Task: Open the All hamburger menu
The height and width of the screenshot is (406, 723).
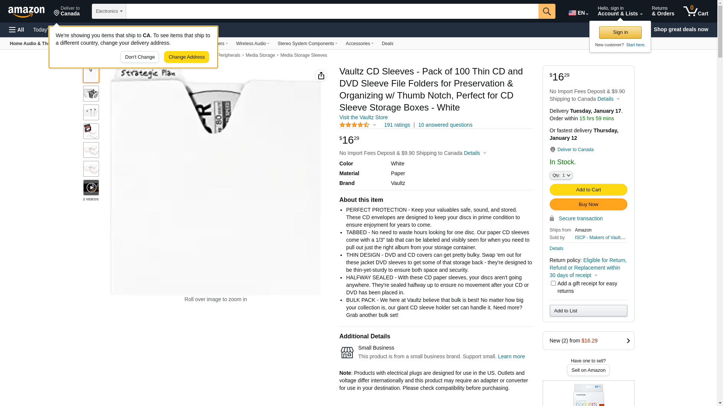Action: tap(17, 30)
